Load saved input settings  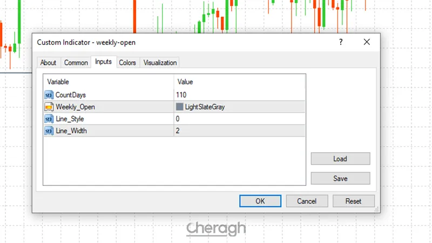tap(340, 159)
